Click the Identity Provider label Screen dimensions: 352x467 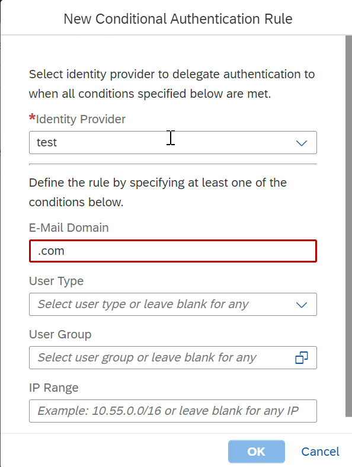click(x=81, y=119)
